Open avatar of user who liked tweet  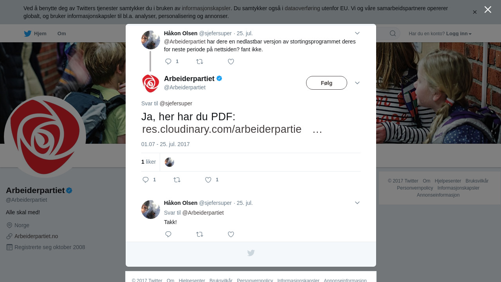(169, 162)
